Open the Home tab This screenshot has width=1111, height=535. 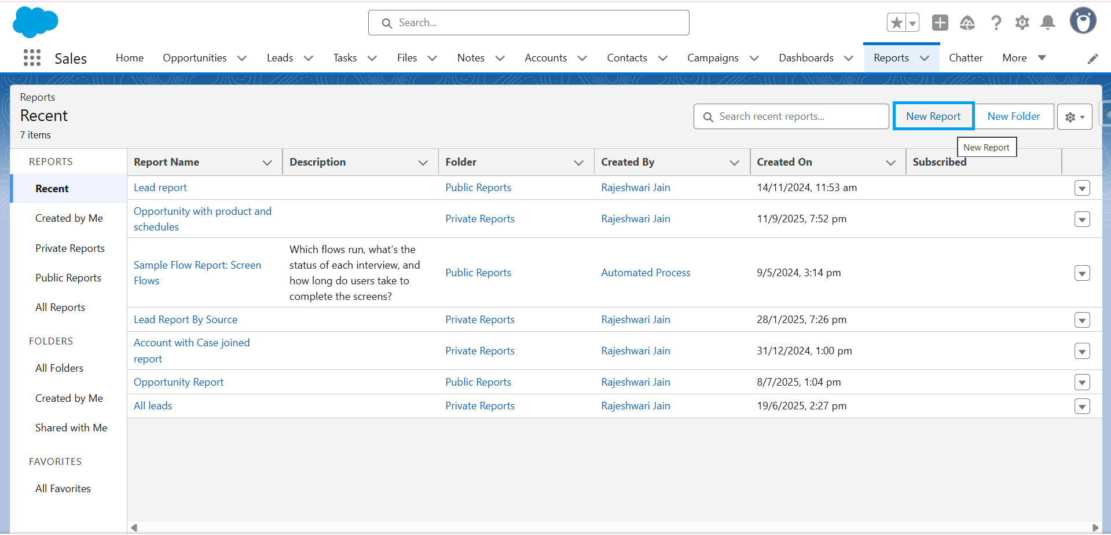129,58
